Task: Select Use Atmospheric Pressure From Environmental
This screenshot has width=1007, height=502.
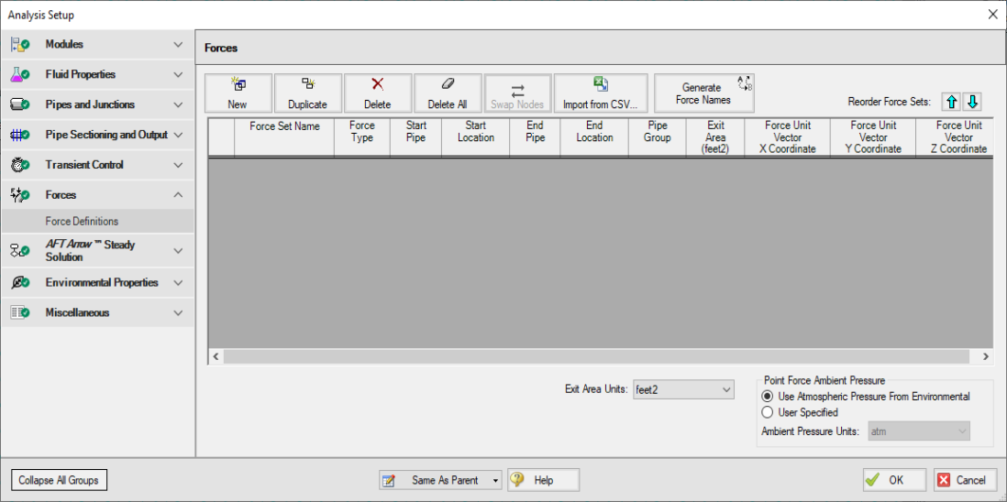Action: click(x=768, y=397)
